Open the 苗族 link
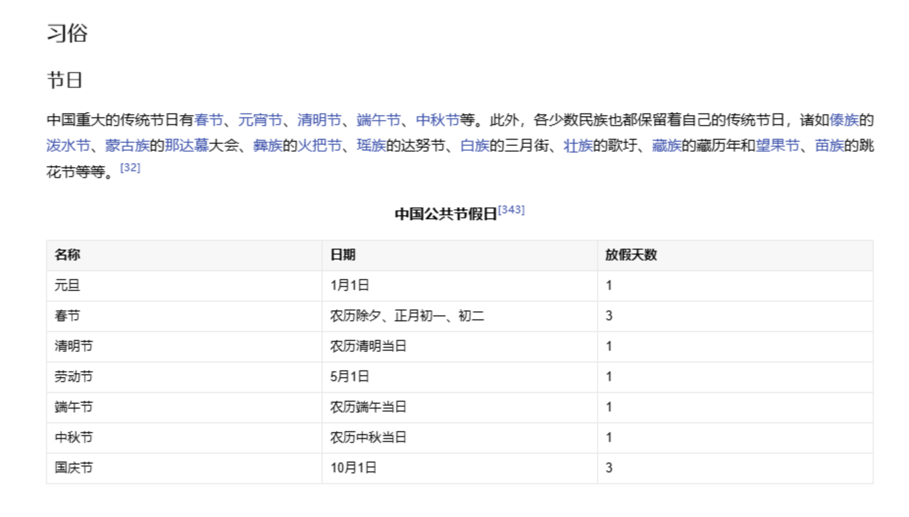 point(829,146)
